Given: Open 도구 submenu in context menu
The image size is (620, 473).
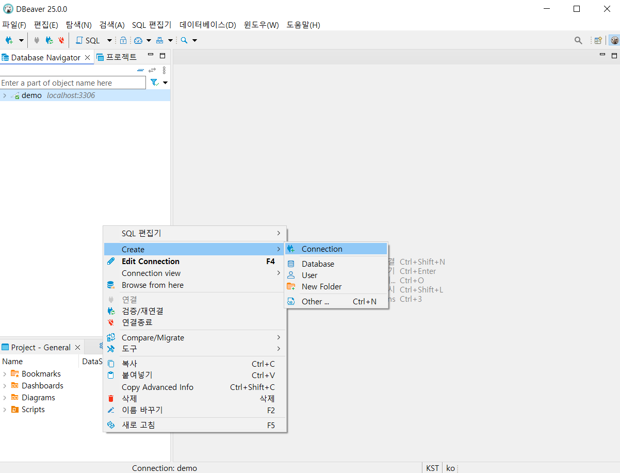Looking at the screenshot, I should pyautogui.click(x=195, y=349).
